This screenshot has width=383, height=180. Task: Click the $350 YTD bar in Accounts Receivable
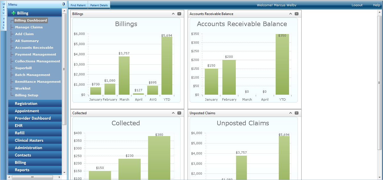click(x=282, y=64)
